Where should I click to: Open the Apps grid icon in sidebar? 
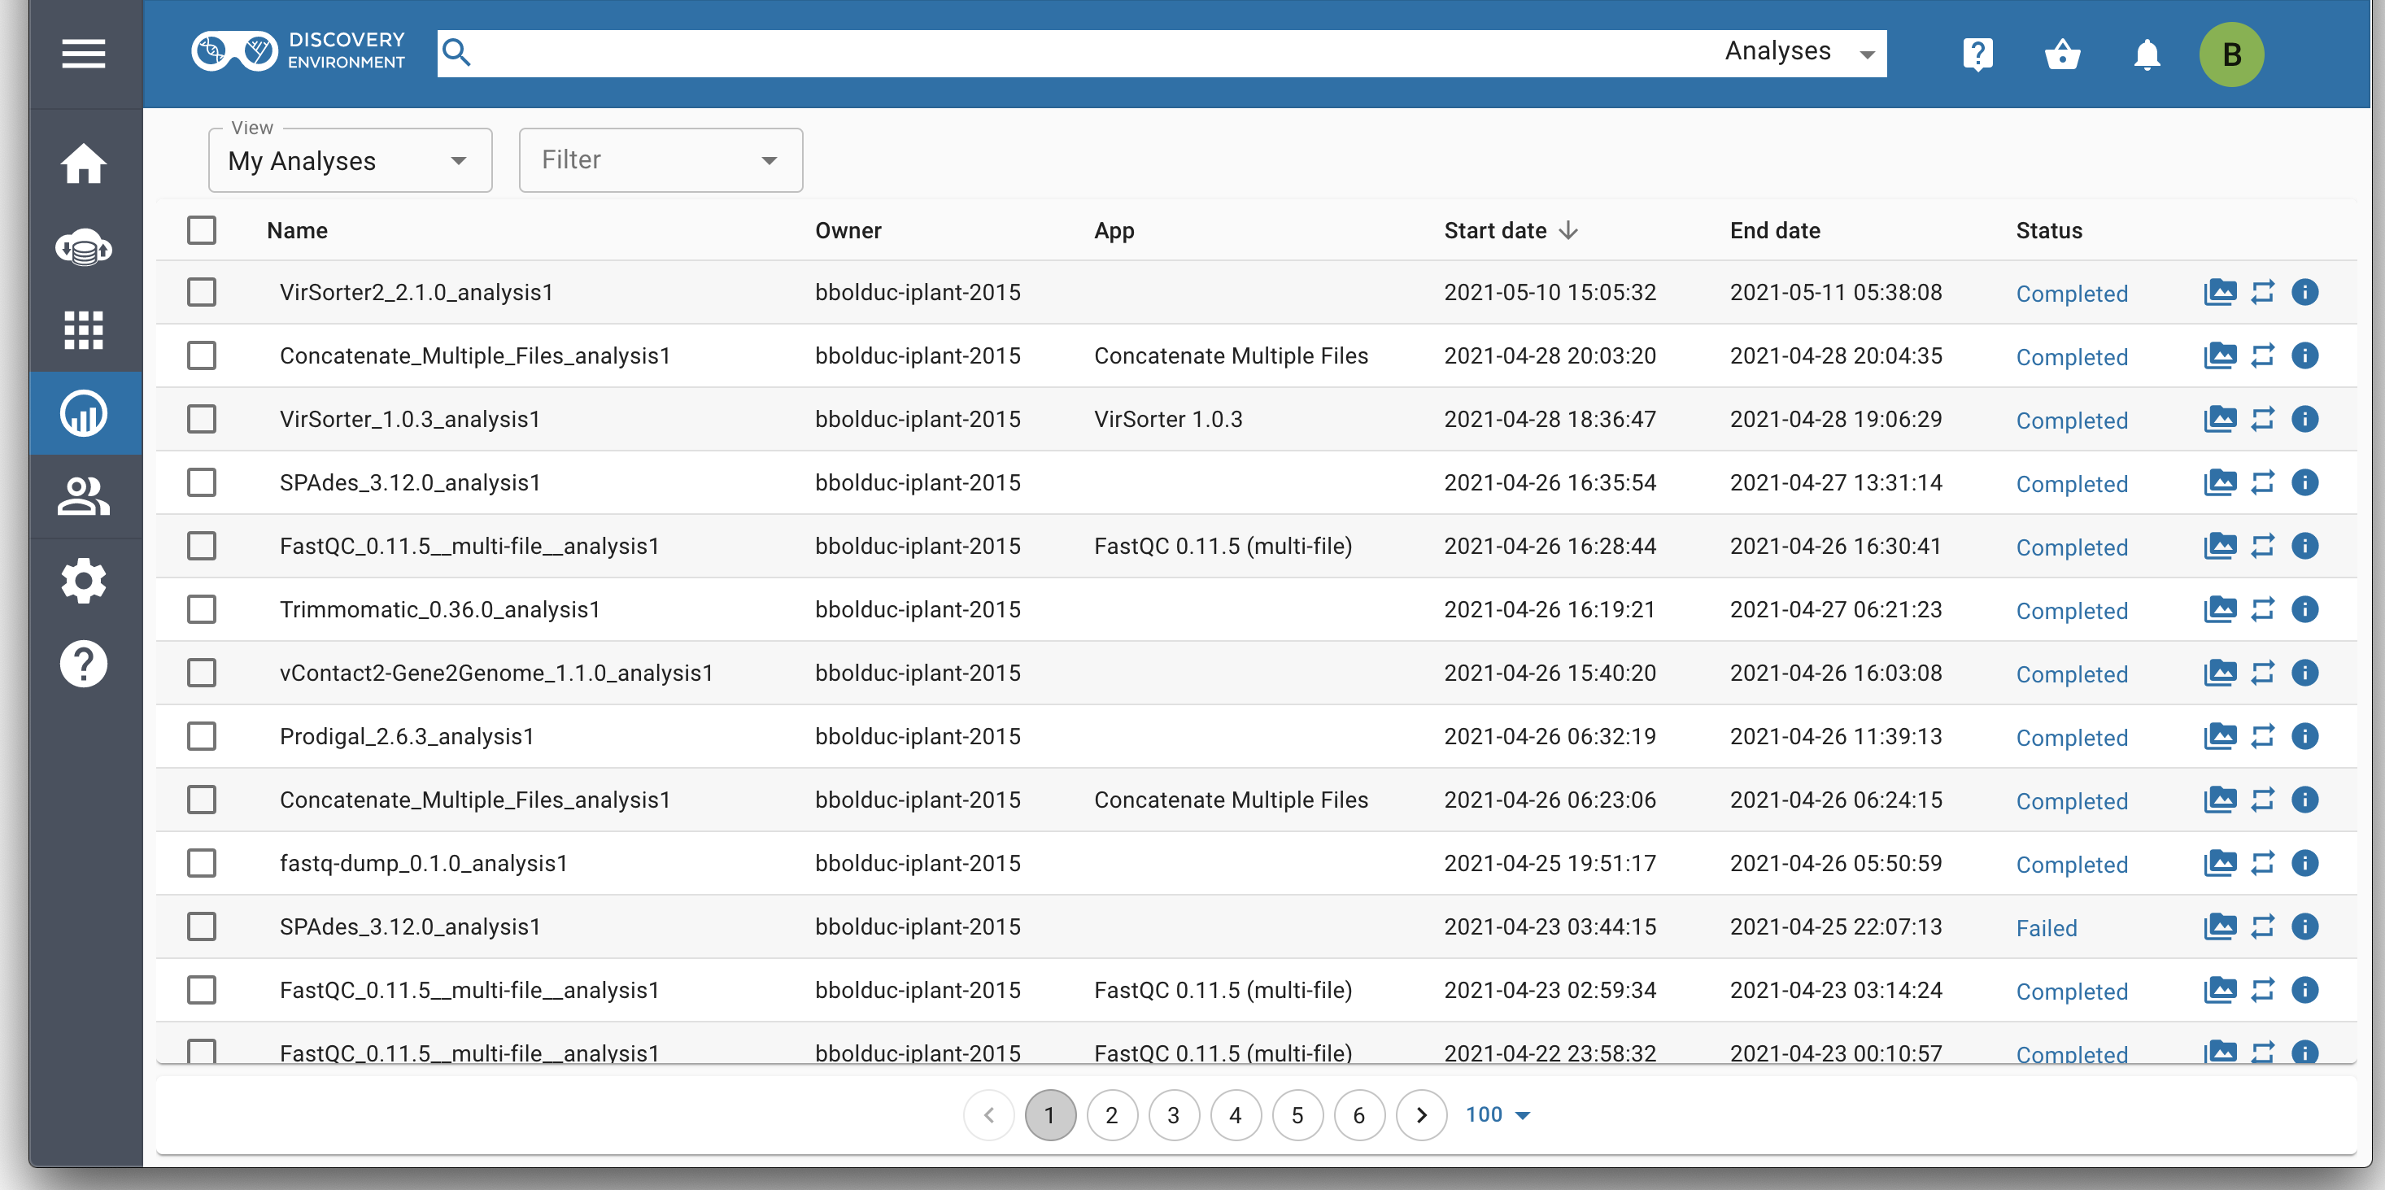(x=83, y=329)
